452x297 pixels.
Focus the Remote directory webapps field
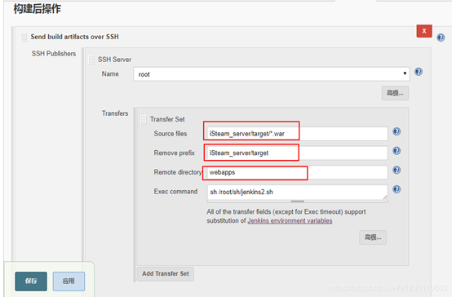[x=297, y=172]
